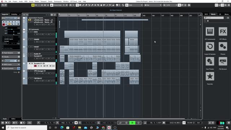The height and width of the screenshot is (130, 231).
Task: Click the horizontal project scrollbar
Action: [122, 118]
